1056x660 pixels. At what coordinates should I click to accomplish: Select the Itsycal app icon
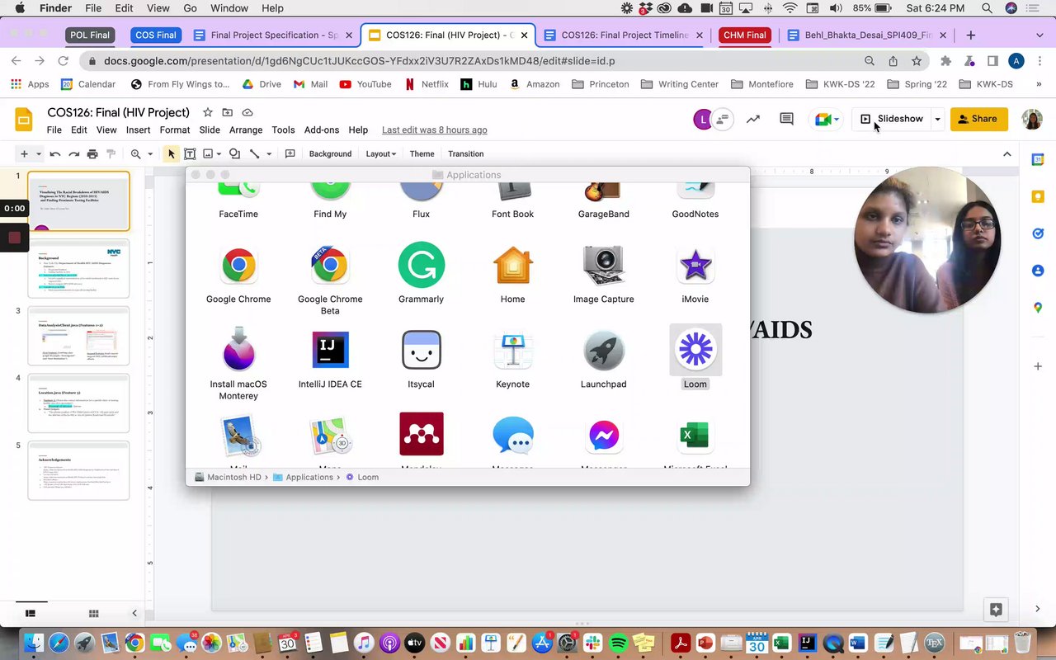(421, 350)
